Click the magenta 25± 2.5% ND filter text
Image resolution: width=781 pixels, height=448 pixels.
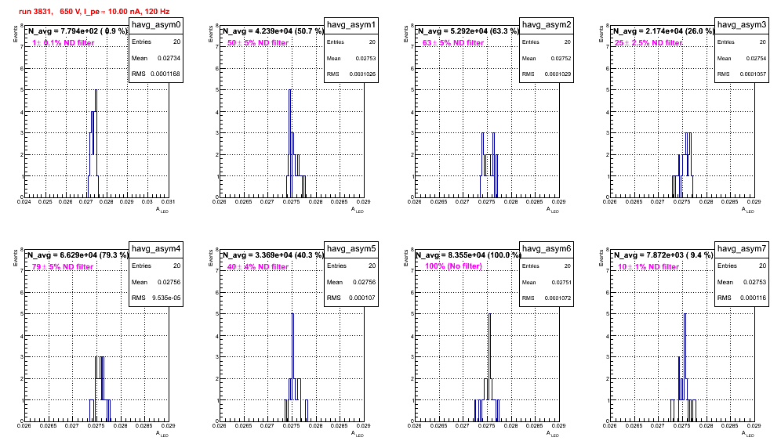[648, 43]
